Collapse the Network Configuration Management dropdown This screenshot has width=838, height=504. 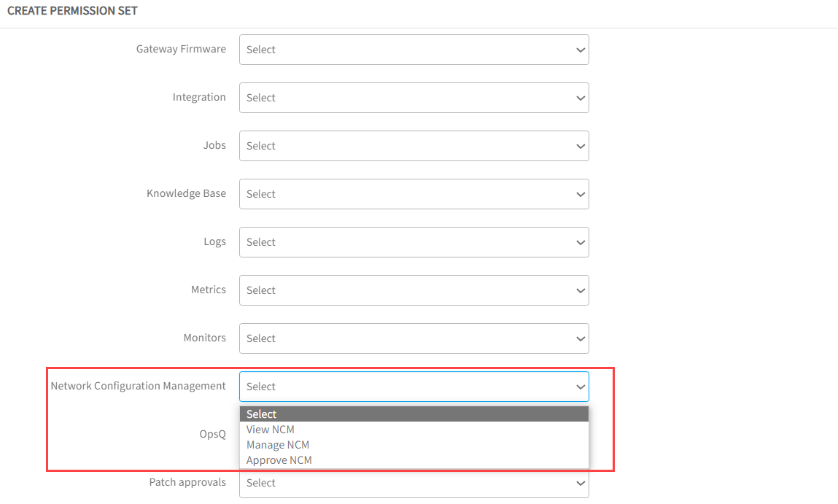tap(414, 387)
